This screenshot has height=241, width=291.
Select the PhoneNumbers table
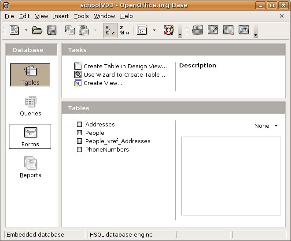tap(103, 149)
